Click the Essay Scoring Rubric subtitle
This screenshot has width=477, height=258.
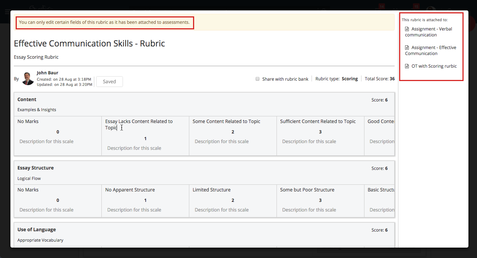(36, 57)
